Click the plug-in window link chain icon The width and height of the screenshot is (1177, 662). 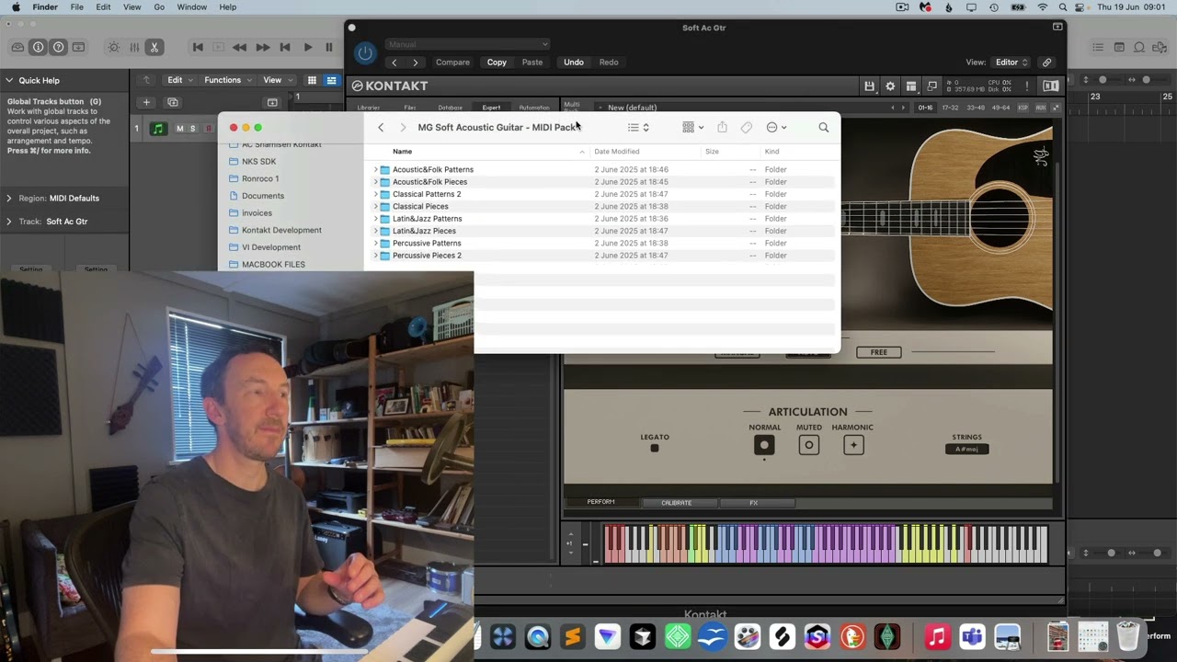(1046, 63)
